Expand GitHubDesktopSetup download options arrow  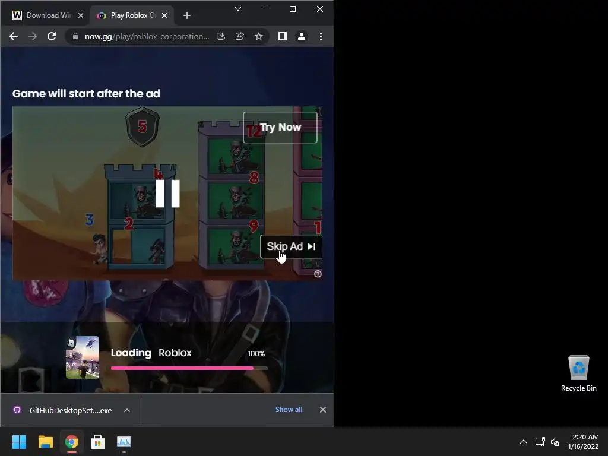[x=127, y=410]
